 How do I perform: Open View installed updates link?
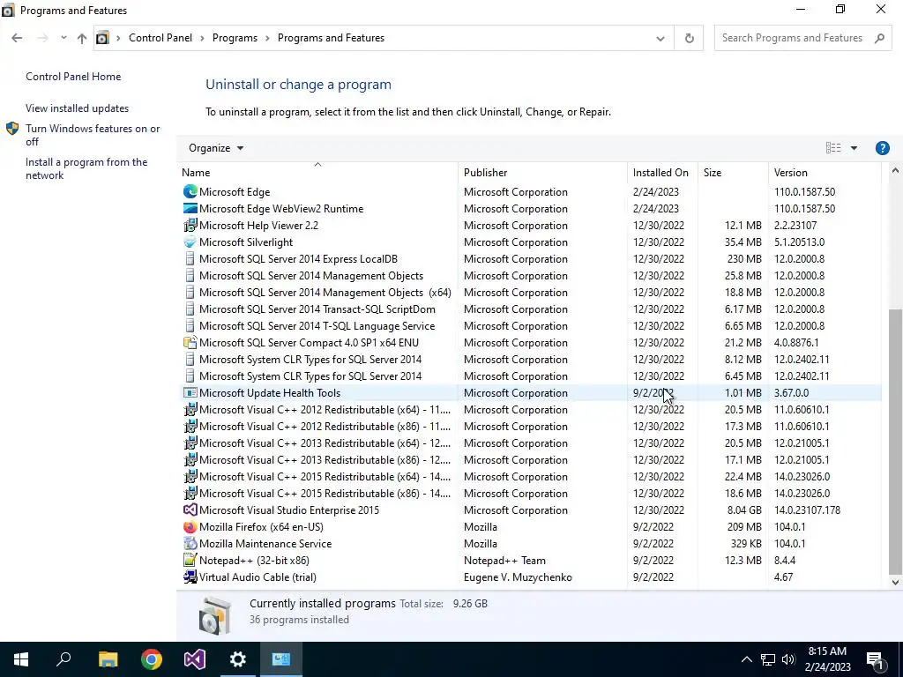(x=78, y=108)
